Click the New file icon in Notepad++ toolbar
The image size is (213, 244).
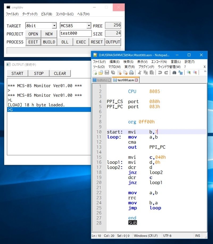(95, 73)
